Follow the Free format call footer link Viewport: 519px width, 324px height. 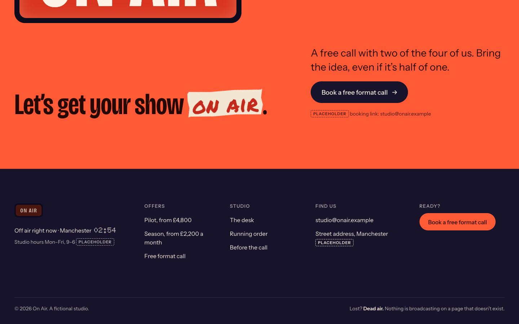(165, 256)
